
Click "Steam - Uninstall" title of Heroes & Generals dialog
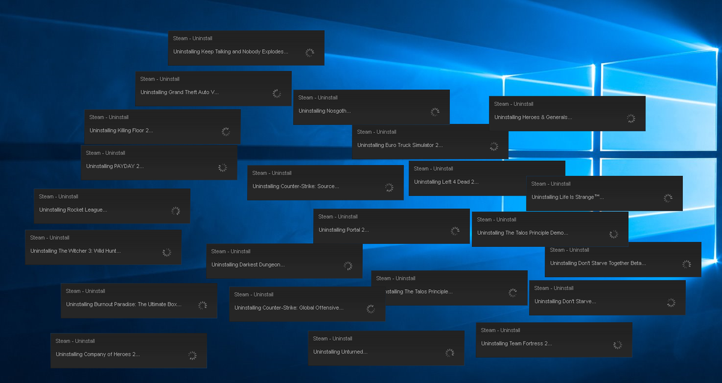(514, 104)
